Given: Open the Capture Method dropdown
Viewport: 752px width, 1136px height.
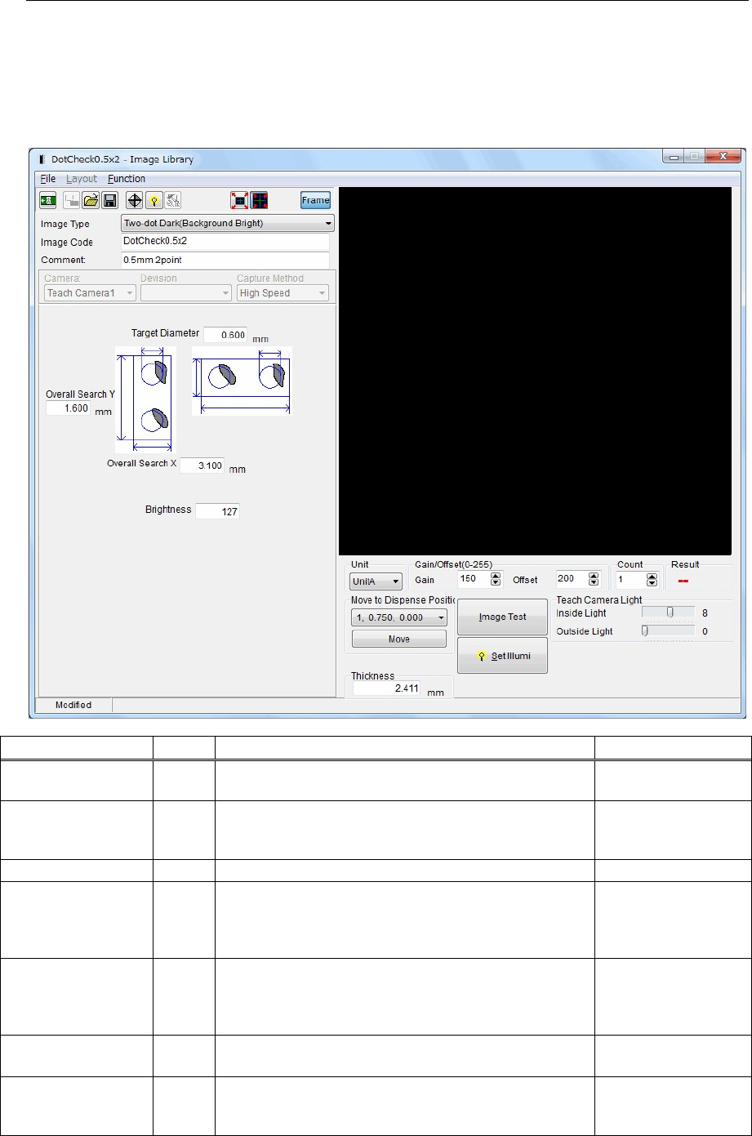Looking at the screenshot, I should coord(283,292).
